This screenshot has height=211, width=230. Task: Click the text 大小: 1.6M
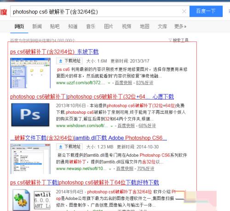pyautogui.click(x=97, y=61)
